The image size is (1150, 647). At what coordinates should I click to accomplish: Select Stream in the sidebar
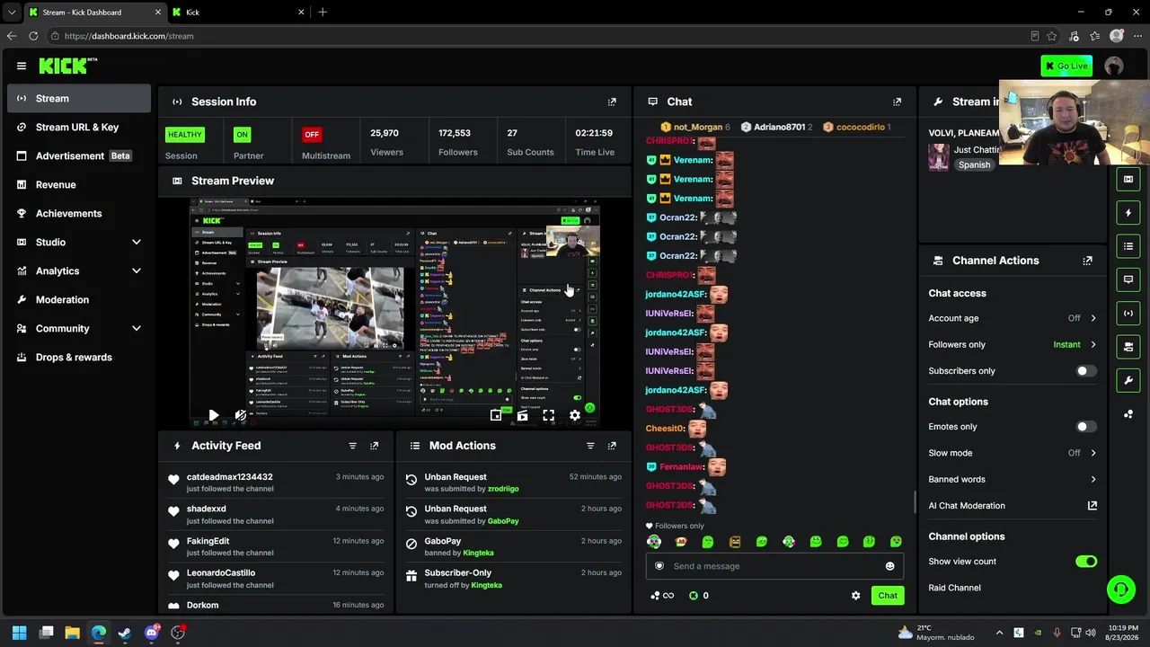coord(79,98)
